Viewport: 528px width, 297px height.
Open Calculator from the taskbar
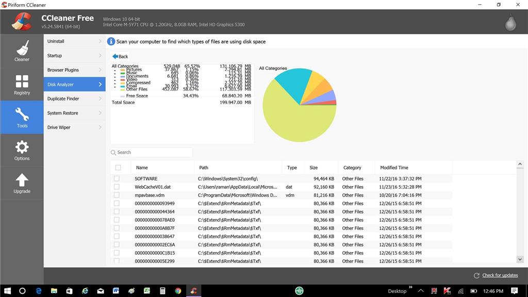pyautogui.click(x=162, y=291)
